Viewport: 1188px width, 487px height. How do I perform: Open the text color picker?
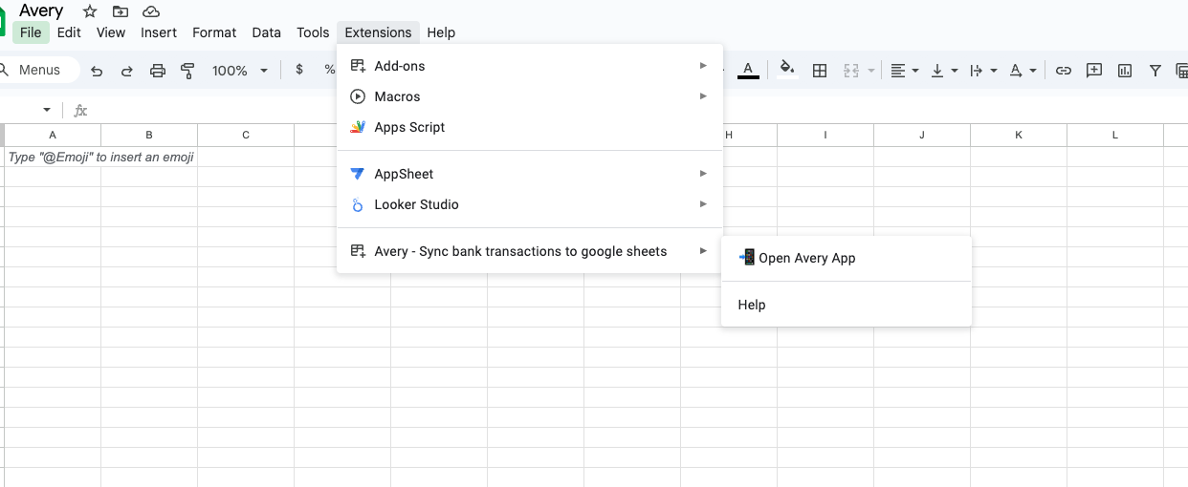point(748,70)
